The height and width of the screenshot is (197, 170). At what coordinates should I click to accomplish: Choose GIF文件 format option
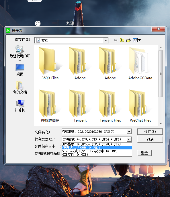point(97,155)
